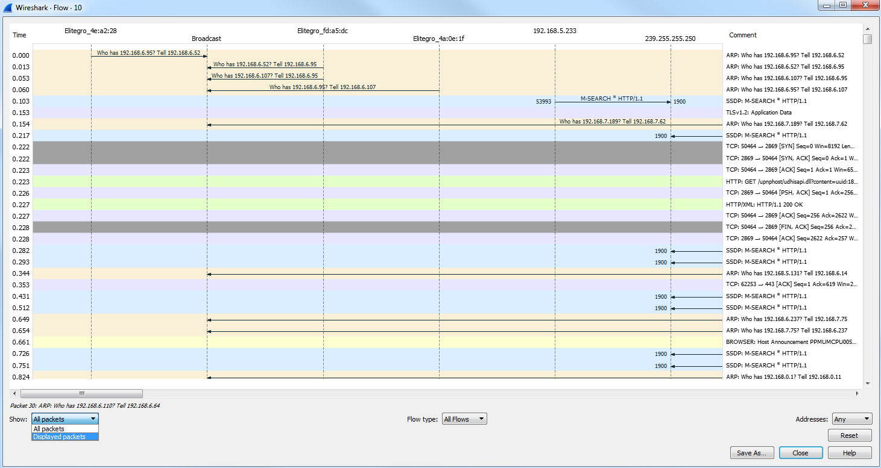Click the Reset button
The image size is (881, 468).
(x=850, y=435)
